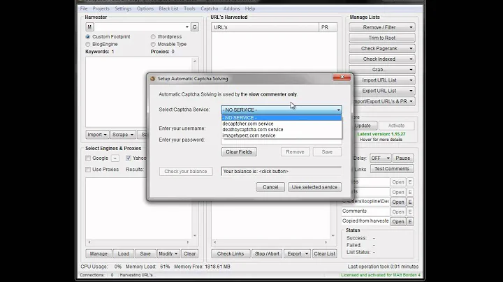Expand the Select Captcha Service dropdown arrow
The height and width of the screenshot is (282, 503).
(338, 110)
